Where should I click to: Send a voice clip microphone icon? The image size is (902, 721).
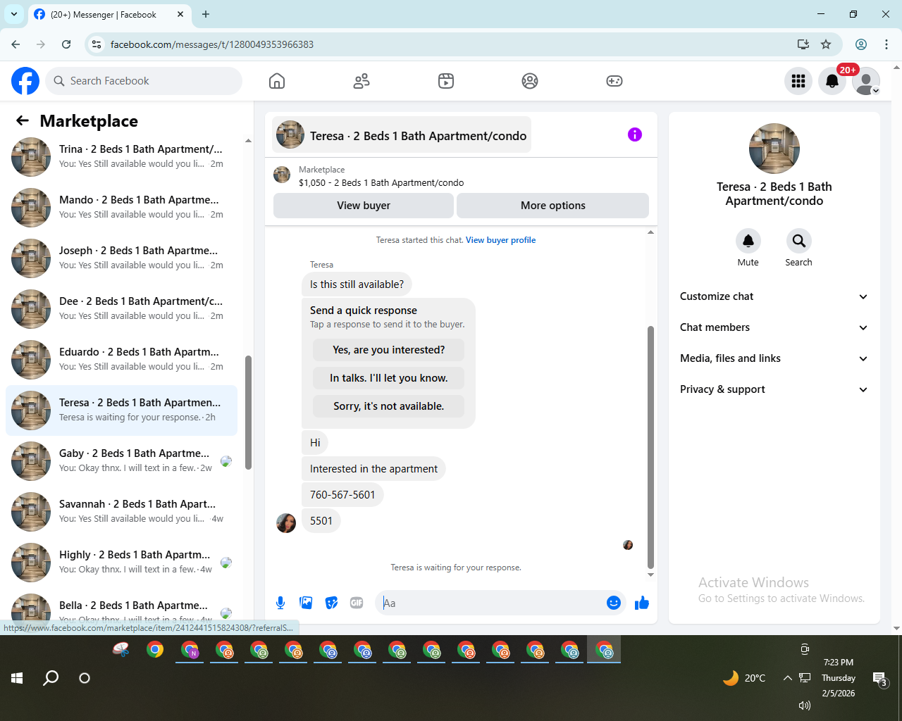point(280,603)
